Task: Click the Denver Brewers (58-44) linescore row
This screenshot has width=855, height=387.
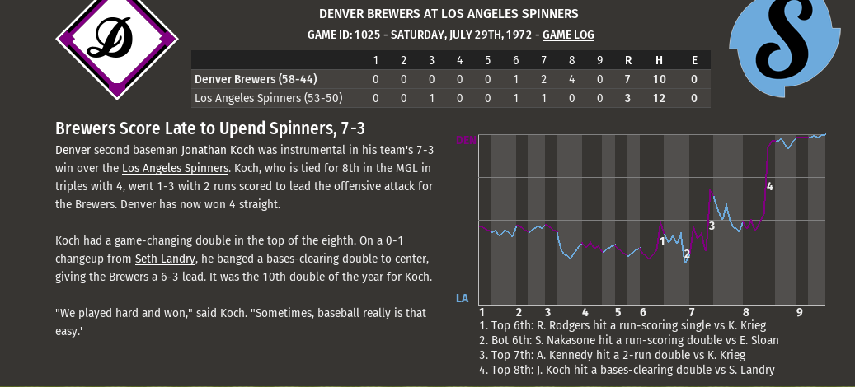Action: point(256,79)
